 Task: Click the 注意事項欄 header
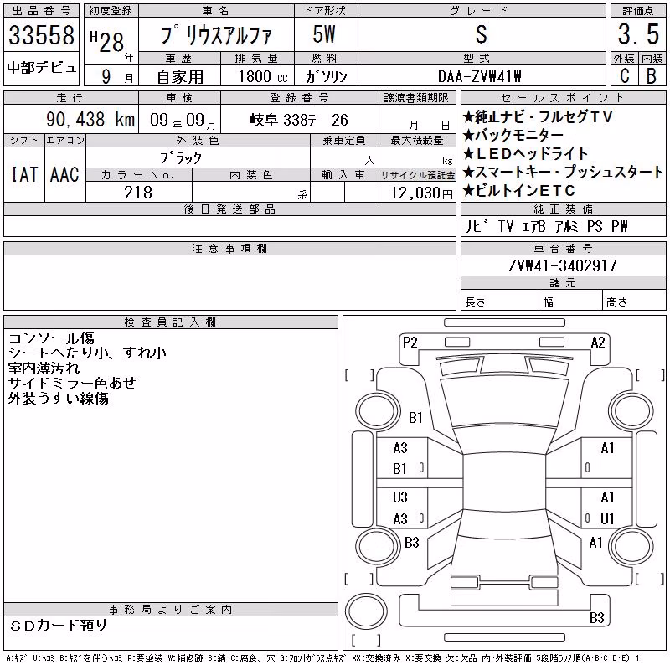click(x=229, y=248)
